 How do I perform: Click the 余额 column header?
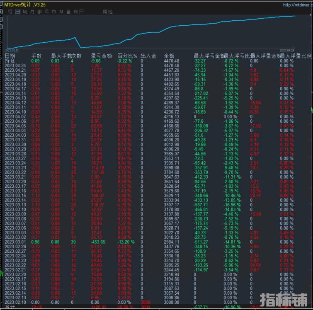click(x=169, y=56)
